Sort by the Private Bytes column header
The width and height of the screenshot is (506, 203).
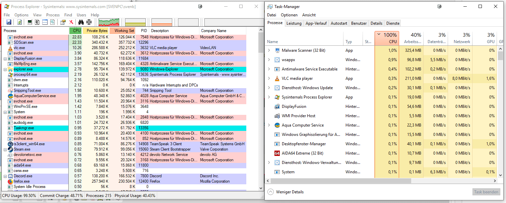click(96, 31)
